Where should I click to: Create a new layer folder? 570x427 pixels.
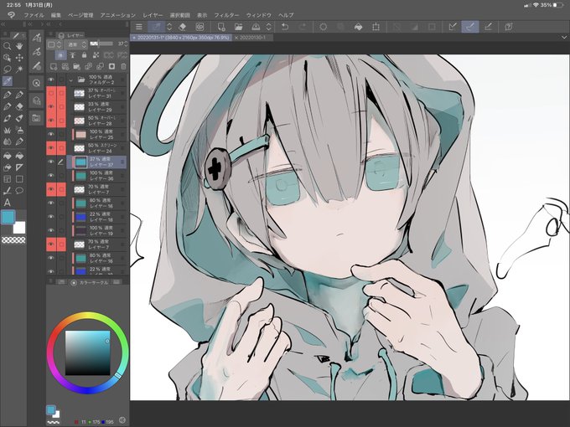point(77,66)
